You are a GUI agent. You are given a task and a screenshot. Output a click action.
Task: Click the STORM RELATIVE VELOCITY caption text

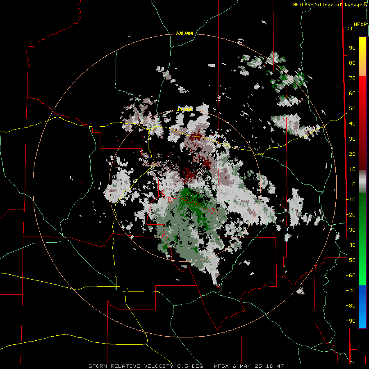point(131,366)
